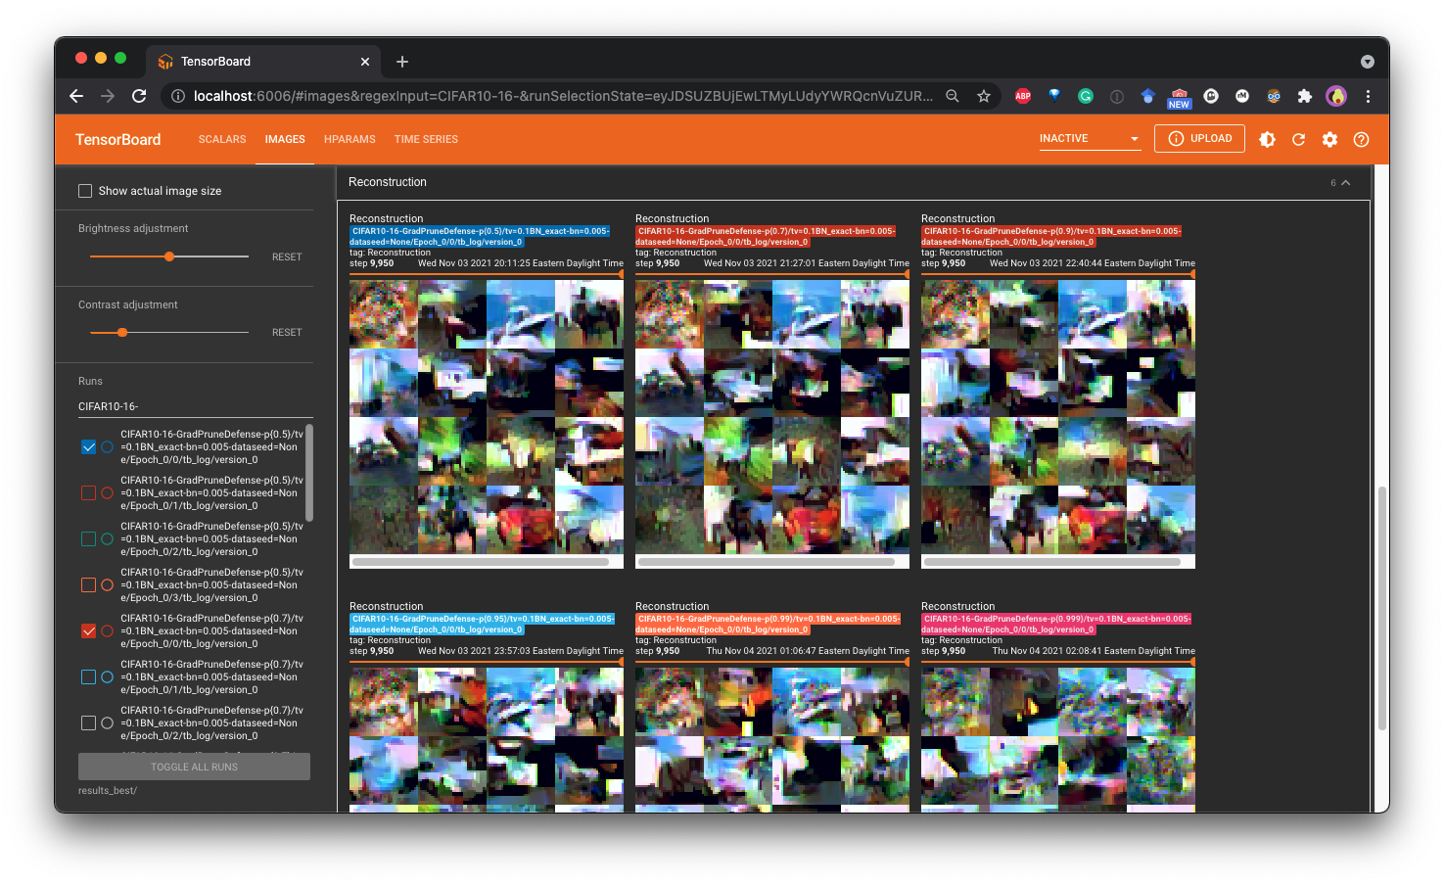Switch to the HPARAMS tab
Screen dimensions: 1444x885
click(349, 139)
